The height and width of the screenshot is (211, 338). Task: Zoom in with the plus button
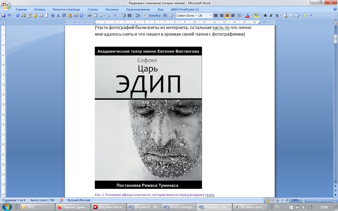334,200
